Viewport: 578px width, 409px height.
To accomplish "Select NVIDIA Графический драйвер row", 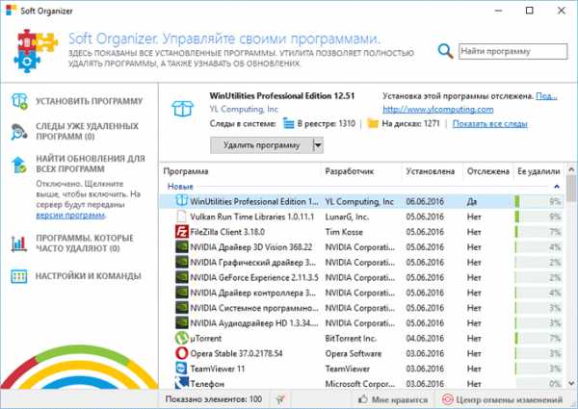I will point(361,262).
